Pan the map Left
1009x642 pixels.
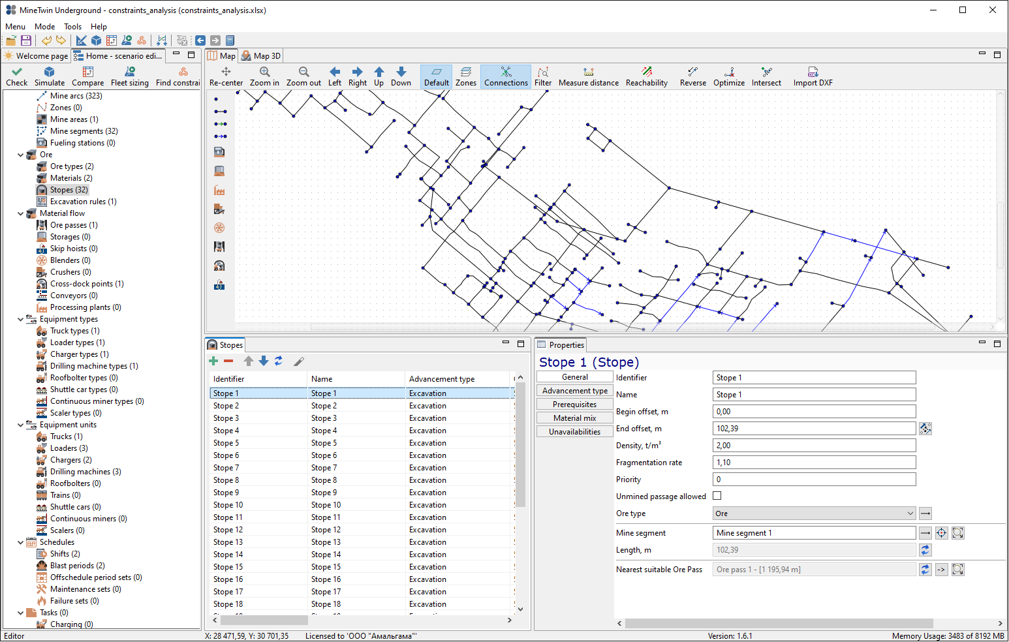click(x=335, y=76)
